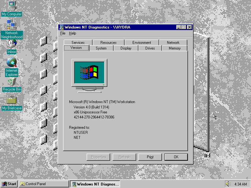Click the OK button
The width and height of the screenshot is (251, 188).
(176, 157)
